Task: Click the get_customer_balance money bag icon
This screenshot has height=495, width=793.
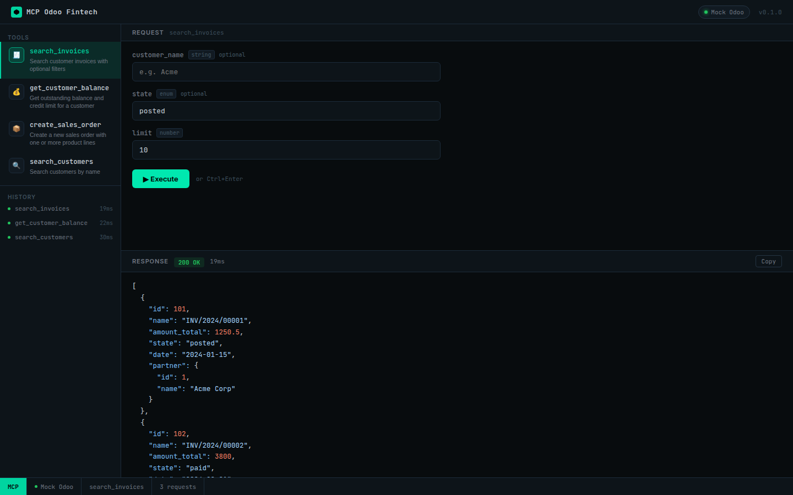Action: pos(17,92)
